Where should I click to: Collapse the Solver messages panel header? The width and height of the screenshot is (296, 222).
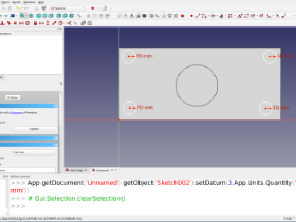click(56, 105)
